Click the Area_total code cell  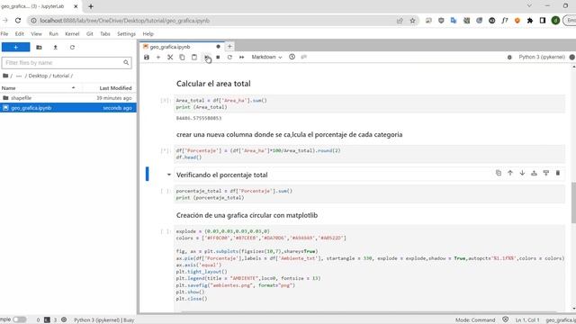tap(370, 103)
